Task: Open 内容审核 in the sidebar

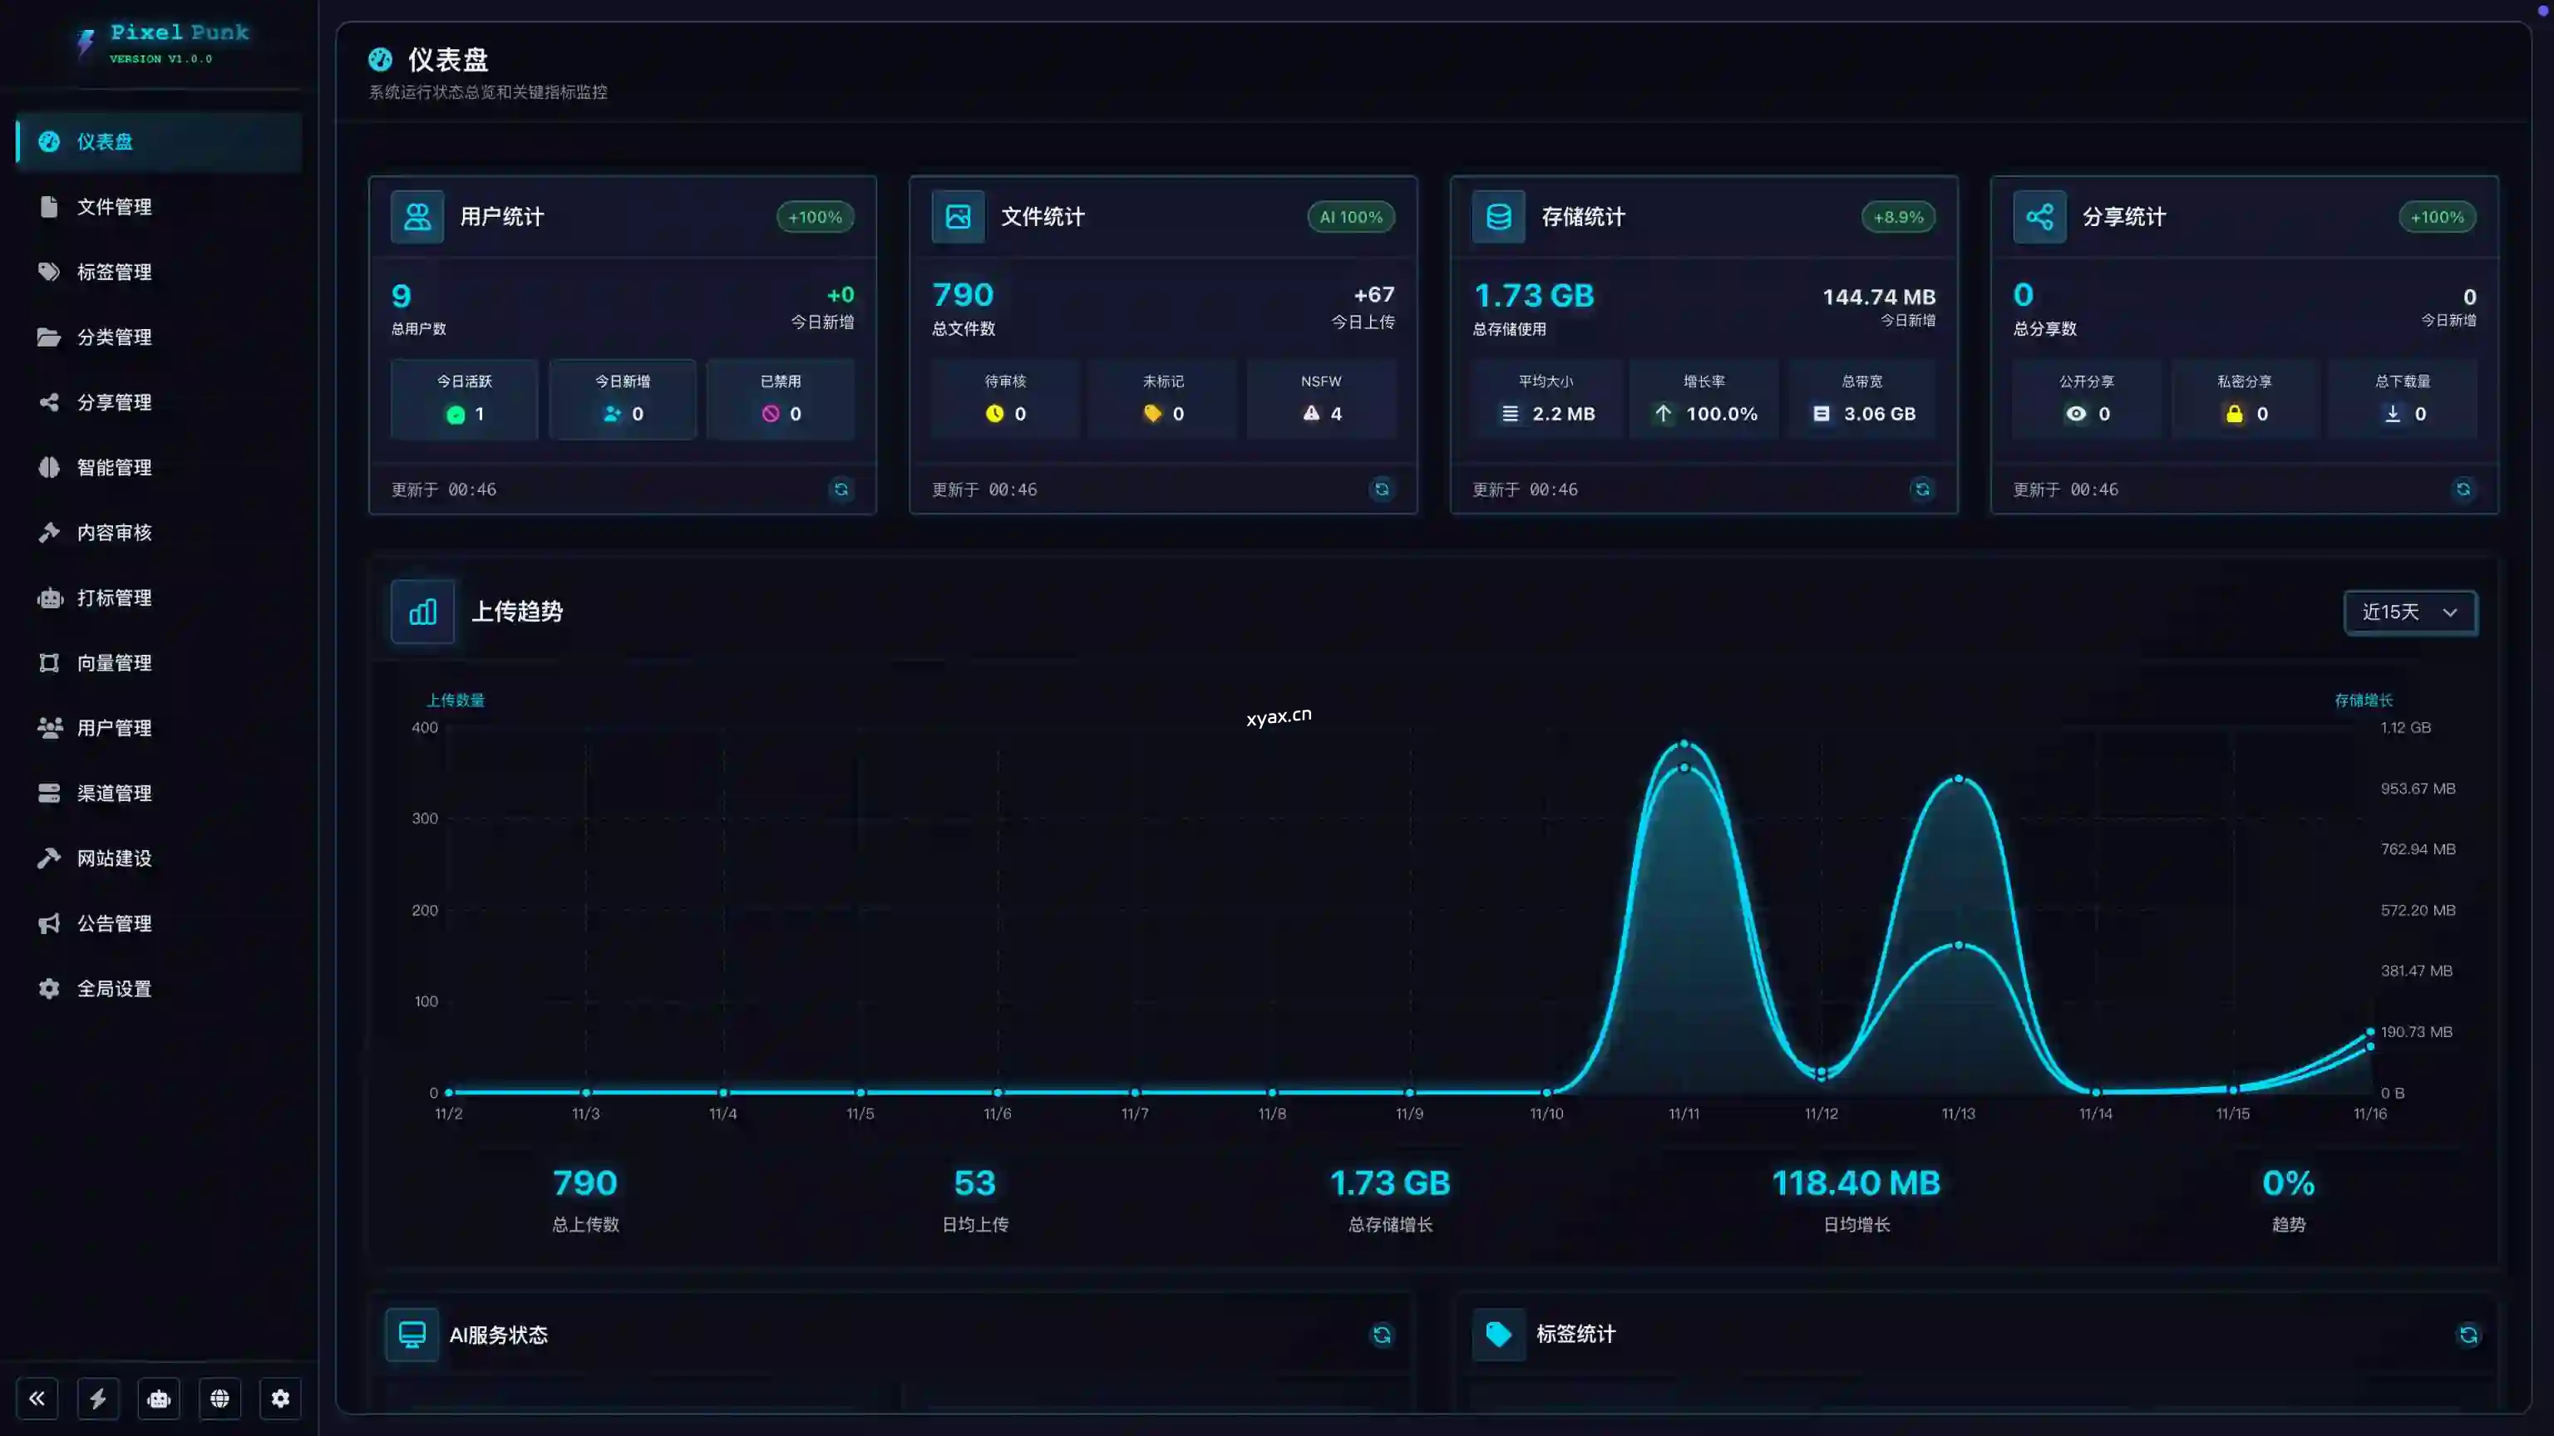Action: [x=114, y=532]
